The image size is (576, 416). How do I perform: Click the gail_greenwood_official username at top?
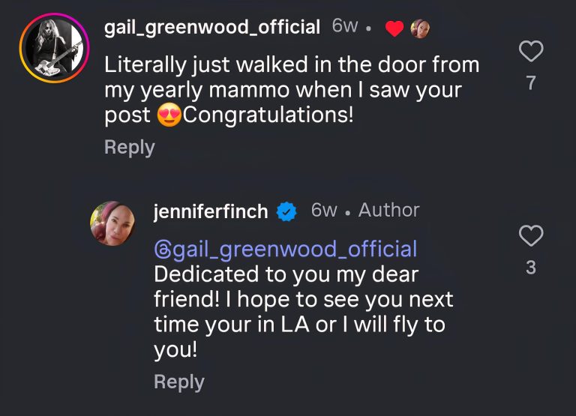(x=212, y=27)
